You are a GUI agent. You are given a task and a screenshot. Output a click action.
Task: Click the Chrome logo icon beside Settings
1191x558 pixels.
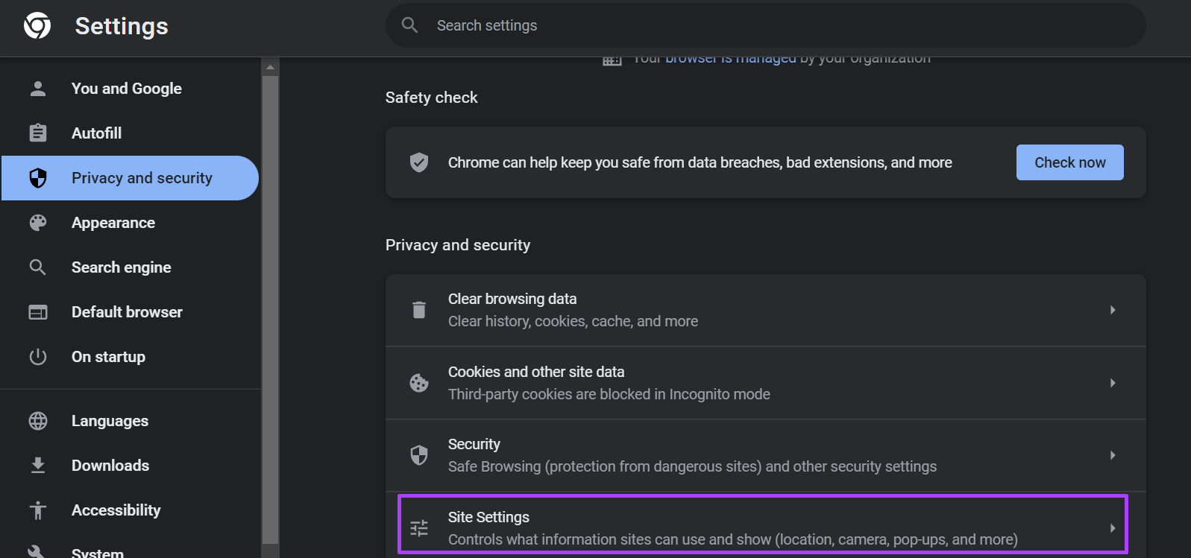point(37,25)
